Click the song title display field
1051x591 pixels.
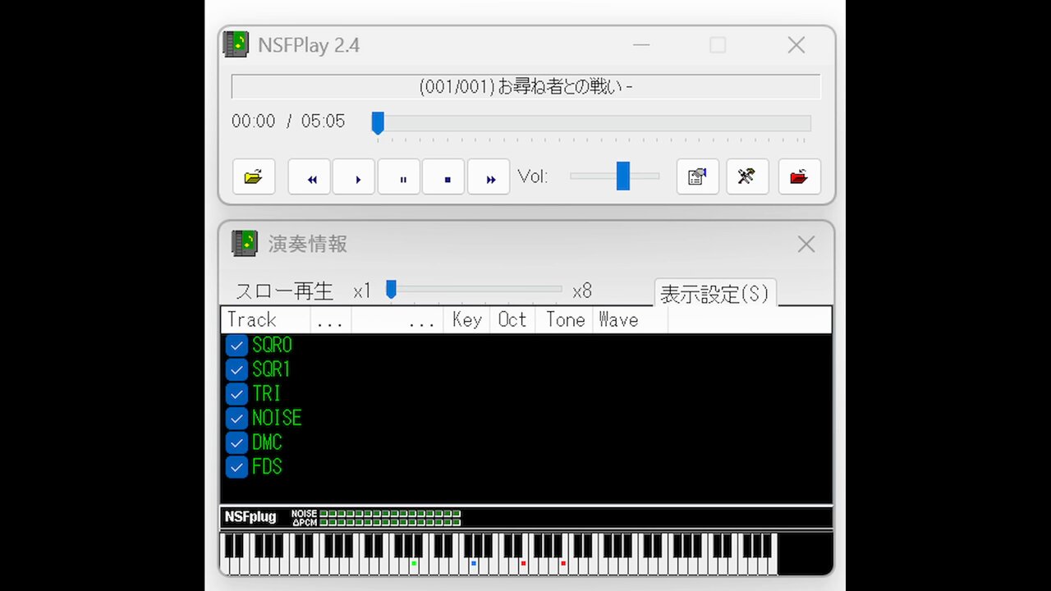(x=525, y=86)
